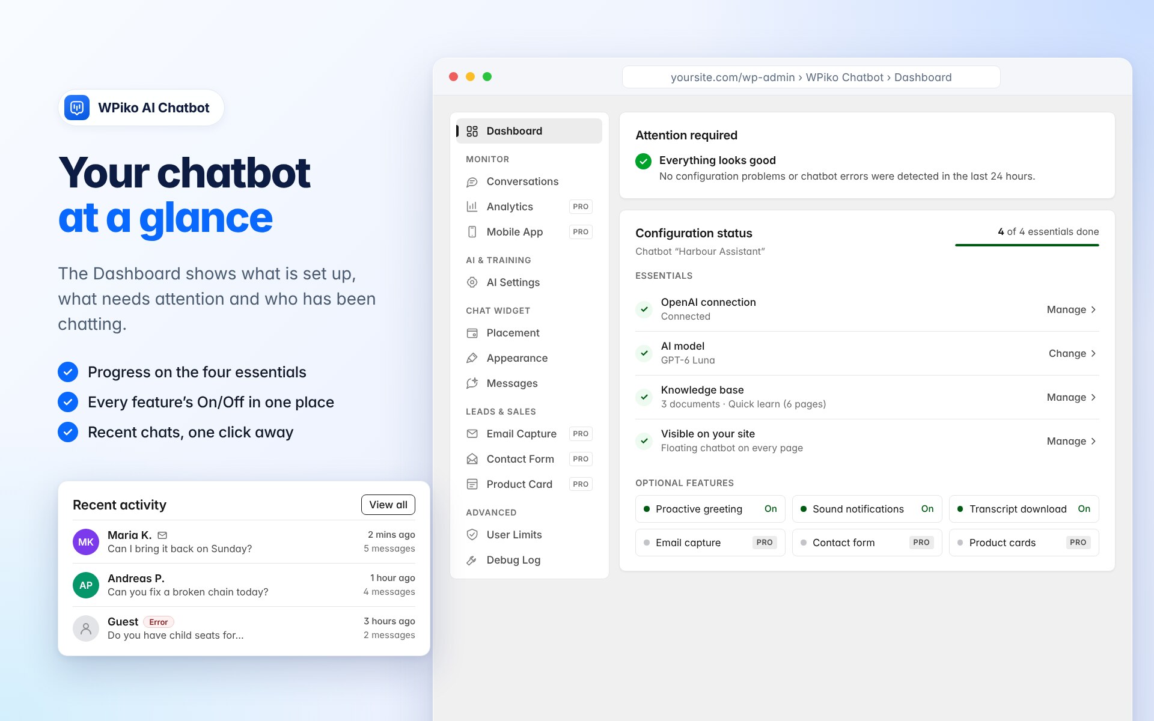Click the AI Settings icon

pyautogui.click(x=472, y=282)
